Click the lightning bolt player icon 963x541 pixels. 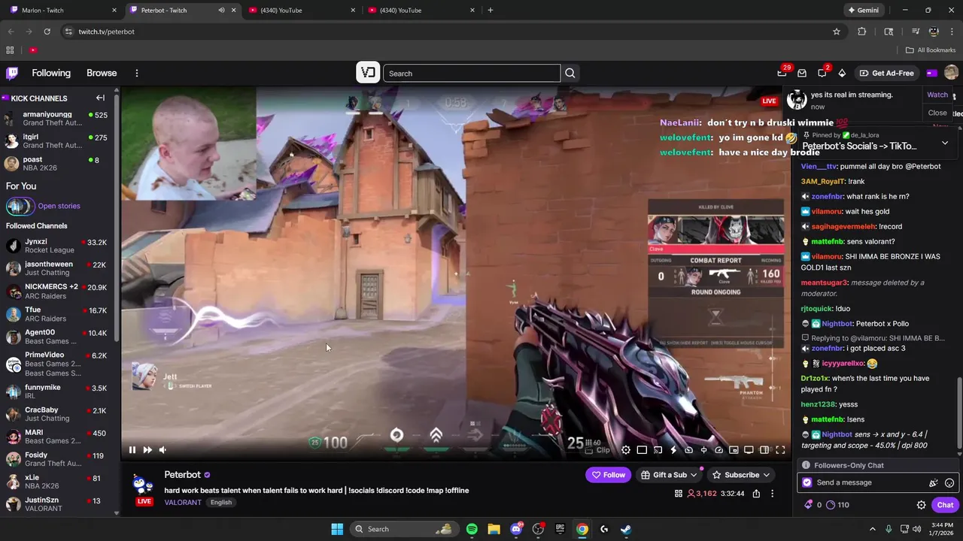coord(673,450)
